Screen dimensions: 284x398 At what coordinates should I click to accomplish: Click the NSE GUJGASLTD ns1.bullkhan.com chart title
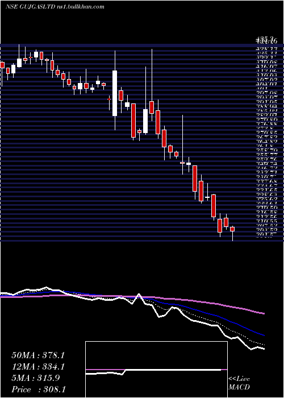55,7
